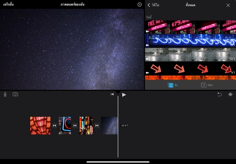This screenshot has width=236, height=164.
Task: Toggle the audio waveform display icon
Action: click(230, 94)
